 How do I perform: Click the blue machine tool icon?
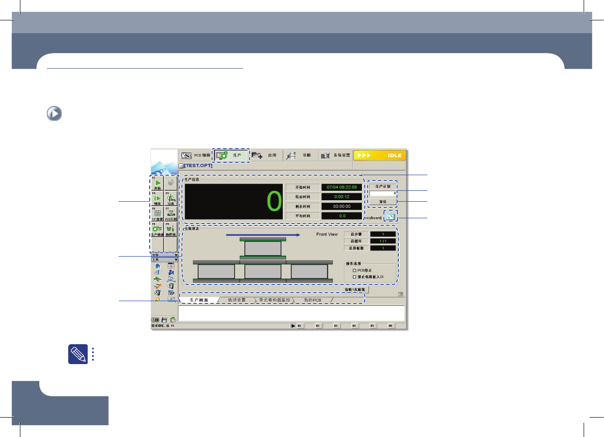tap(171, 293)
